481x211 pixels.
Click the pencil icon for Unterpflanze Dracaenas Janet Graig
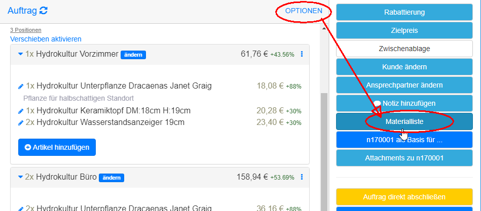click(20, 86)
